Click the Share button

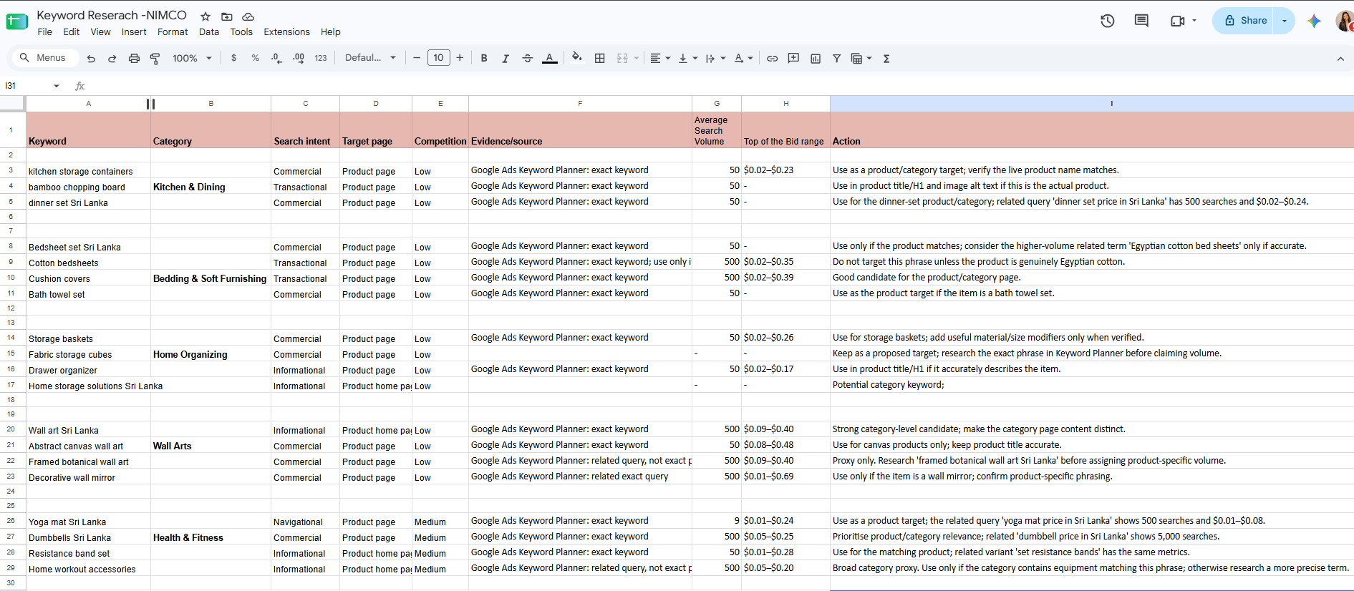click(x=1244, y=21)
